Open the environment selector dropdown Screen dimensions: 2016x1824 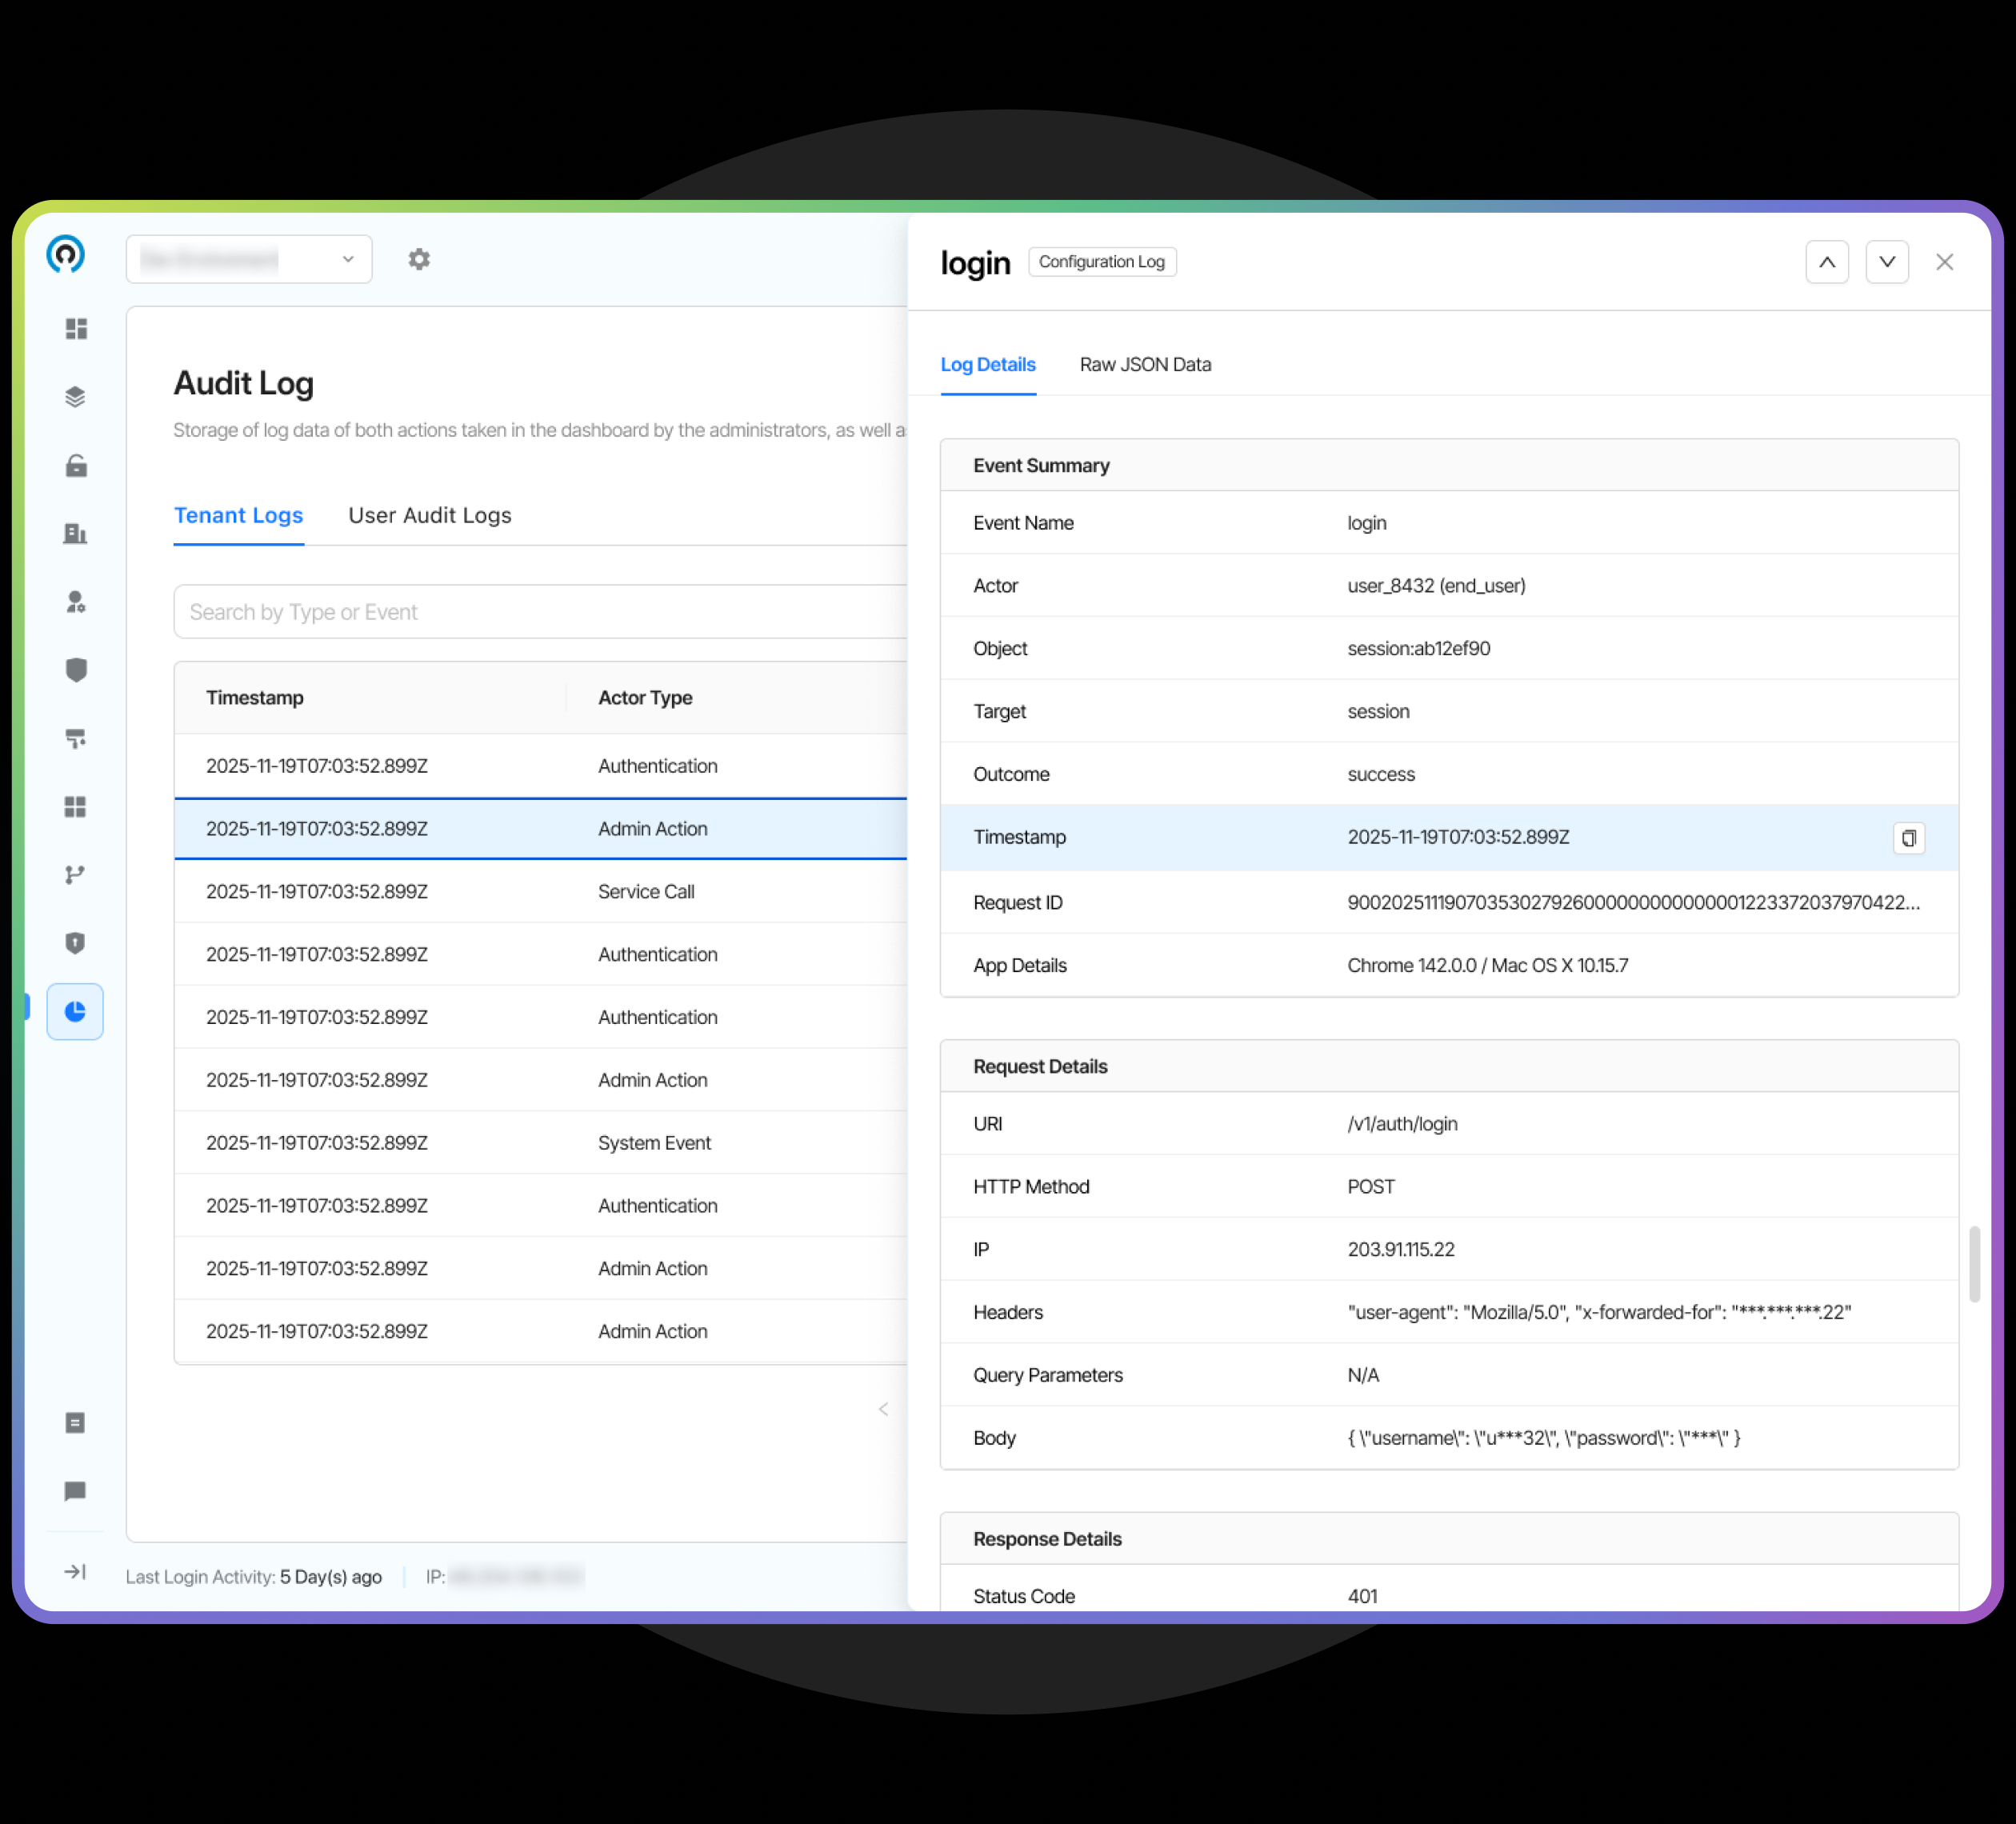point(249,259)
